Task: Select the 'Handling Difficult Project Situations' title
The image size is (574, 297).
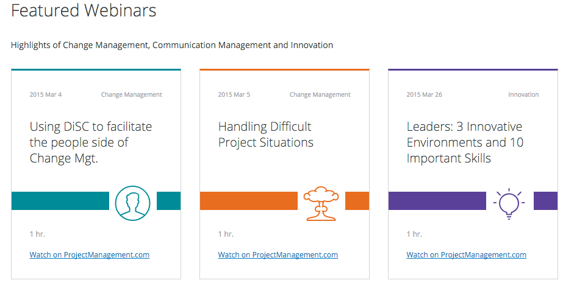Action: pos(265,135)
